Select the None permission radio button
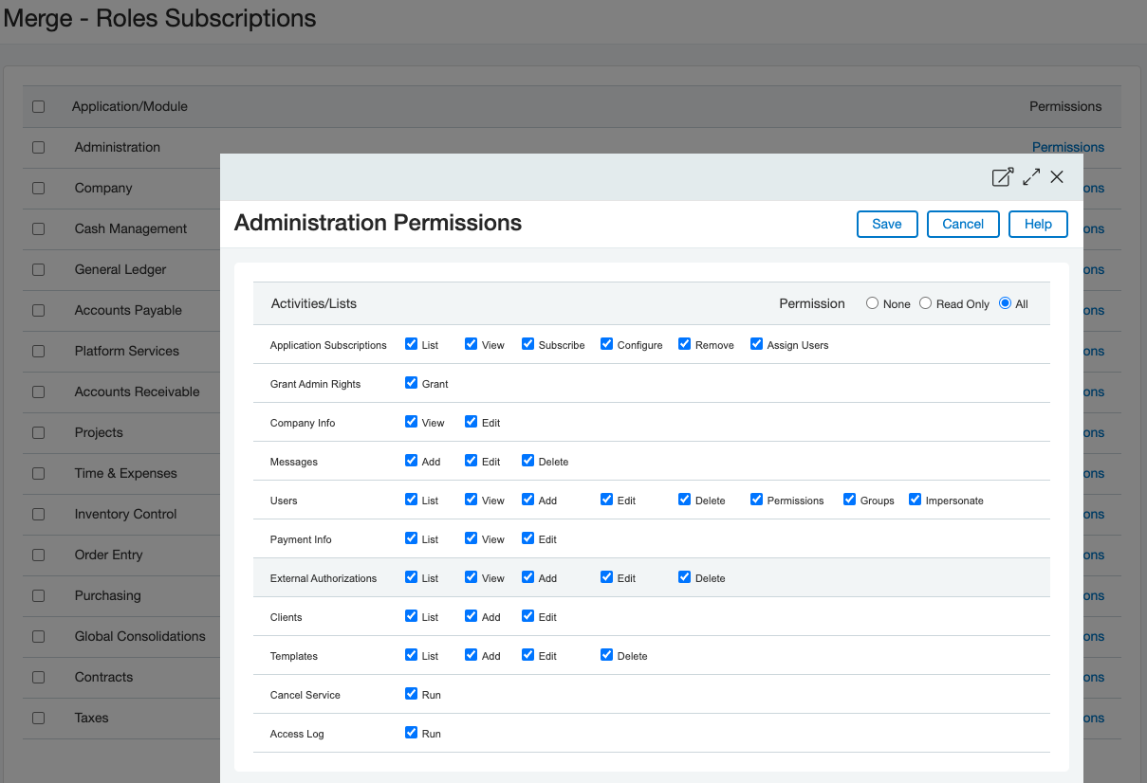 pyautogui.click(x=872, y=303)
